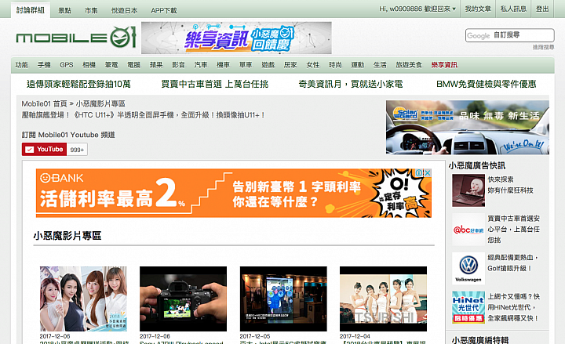Viewport: 565px width, 344px height.
Task: Open the 女性 category
Action: [x=313, y=65]
